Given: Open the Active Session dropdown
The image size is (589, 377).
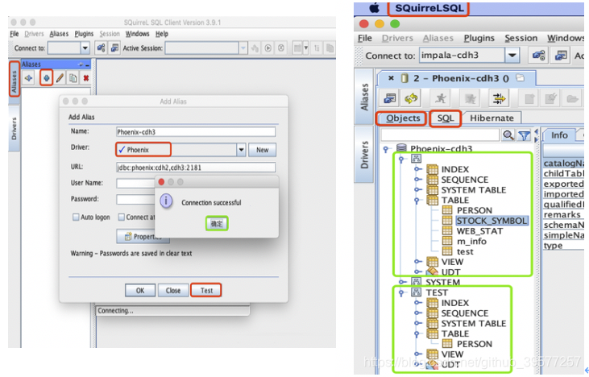Looking at the screenshot, I should [x=243, y=48].
